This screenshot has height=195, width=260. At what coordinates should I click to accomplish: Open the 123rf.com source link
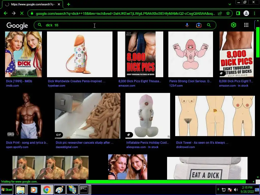176,86
